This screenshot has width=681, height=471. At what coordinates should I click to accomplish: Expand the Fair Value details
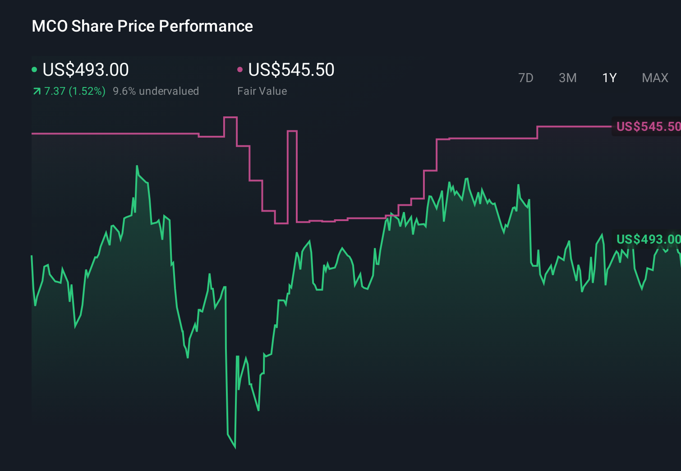[x=262, y=91]
